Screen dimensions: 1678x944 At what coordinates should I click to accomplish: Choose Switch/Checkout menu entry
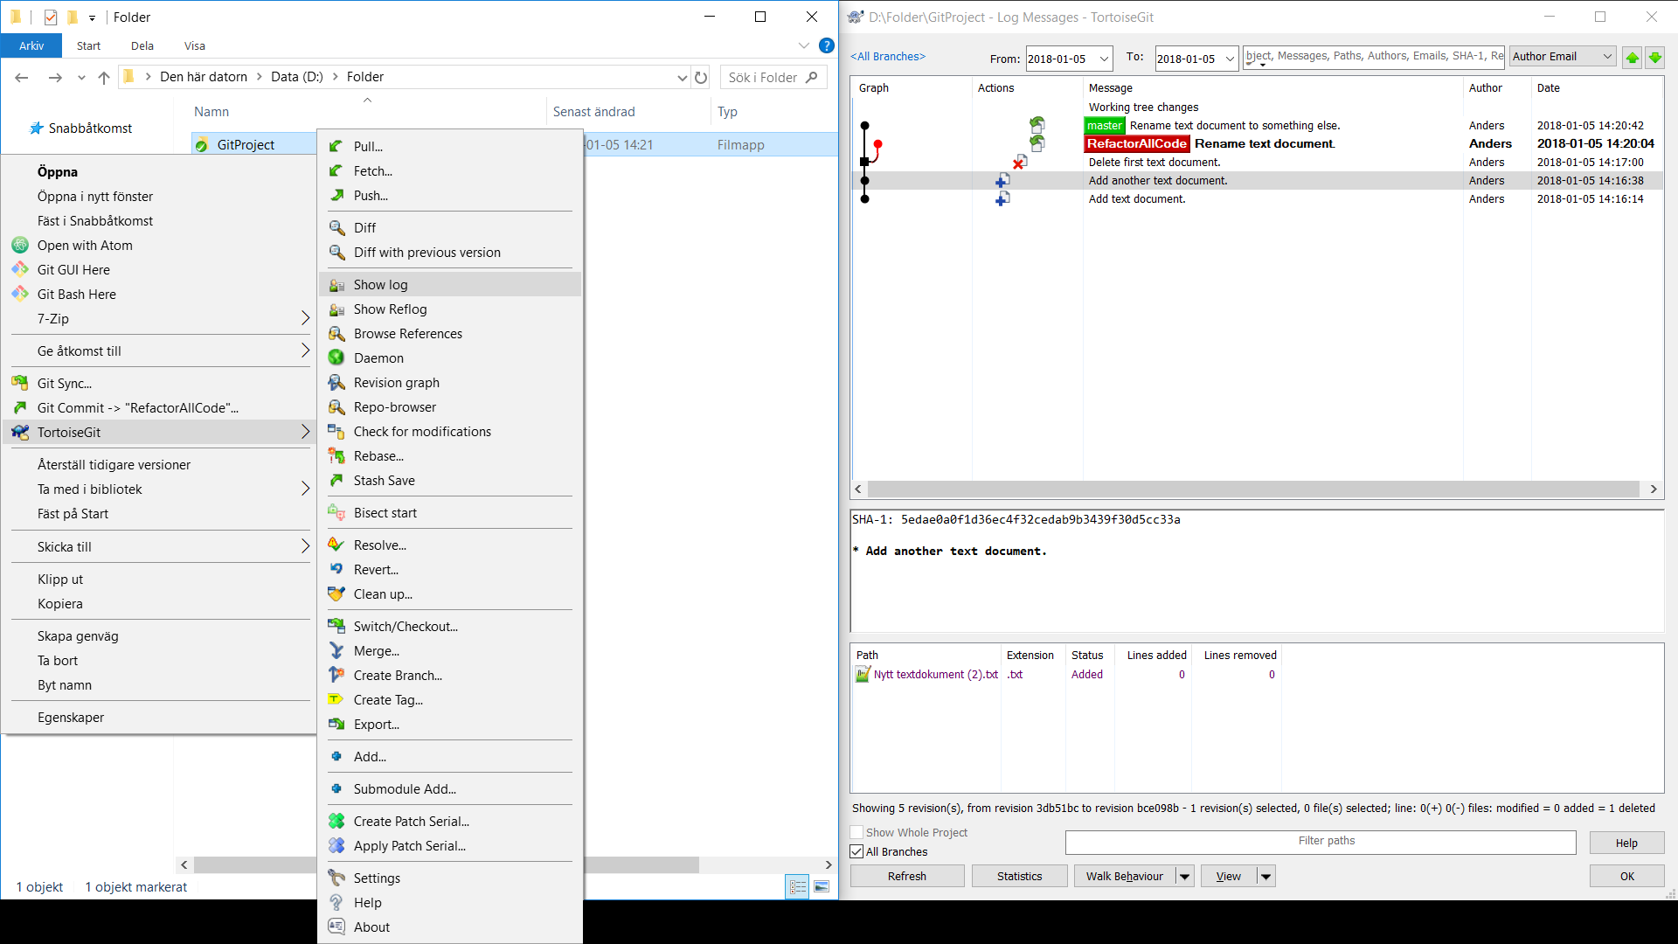(406, 627)
